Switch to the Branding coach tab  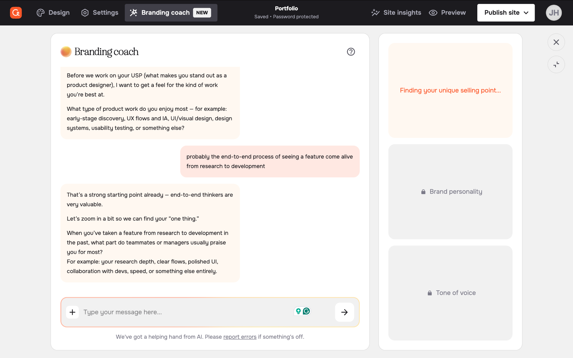pos(166,13)
